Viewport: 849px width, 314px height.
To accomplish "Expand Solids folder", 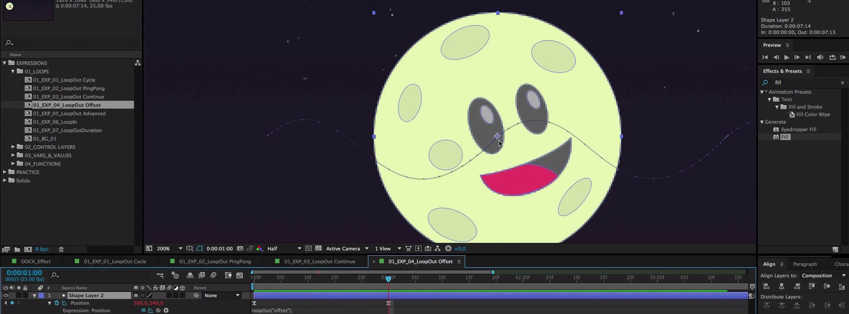I will [4, 181].
